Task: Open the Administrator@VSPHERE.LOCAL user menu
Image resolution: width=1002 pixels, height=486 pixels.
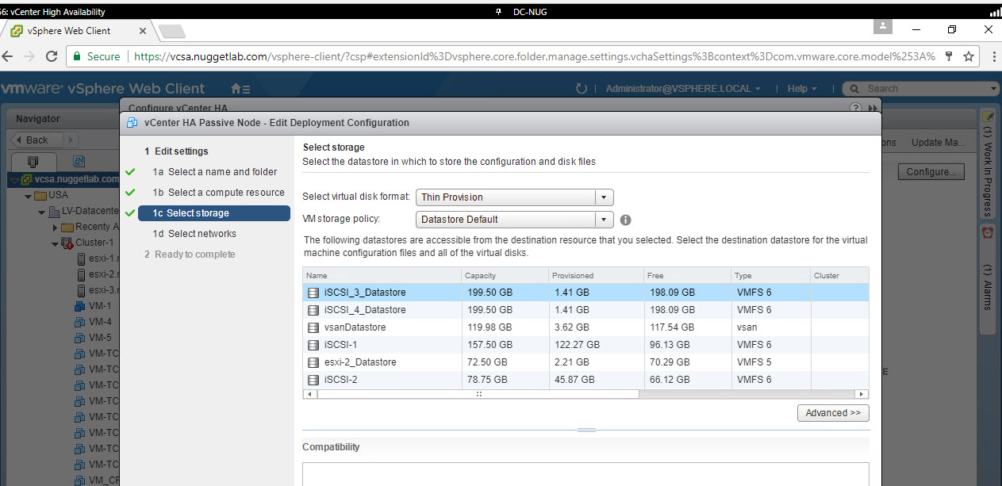Action: click(x=683, y=89)
